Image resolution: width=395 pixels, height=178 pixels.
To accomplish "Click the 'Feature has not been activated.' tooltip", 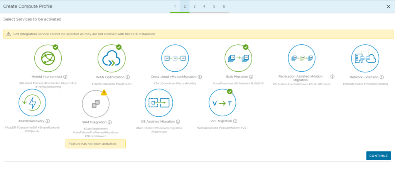I will (96, 144).
